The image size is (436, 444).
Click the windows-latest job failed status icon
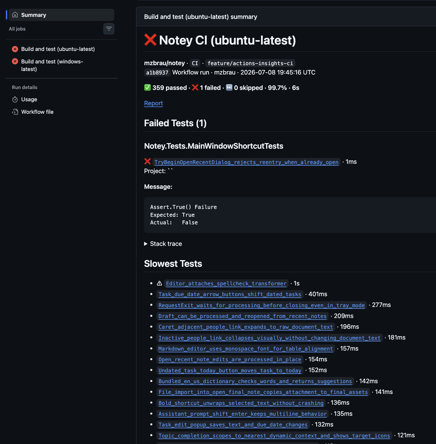(15, 61)
